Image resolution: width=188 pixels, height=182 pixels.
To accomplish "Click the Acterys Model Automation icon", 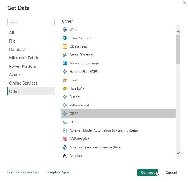I will tap(65, 130).
